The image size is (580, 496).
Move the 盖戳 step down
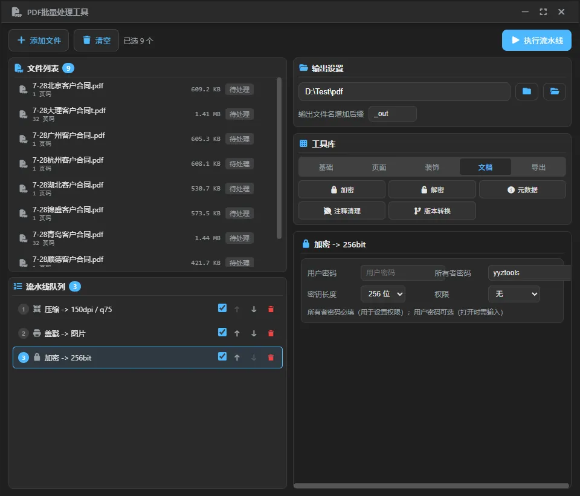pyautogui.click(x=254, y=333)
